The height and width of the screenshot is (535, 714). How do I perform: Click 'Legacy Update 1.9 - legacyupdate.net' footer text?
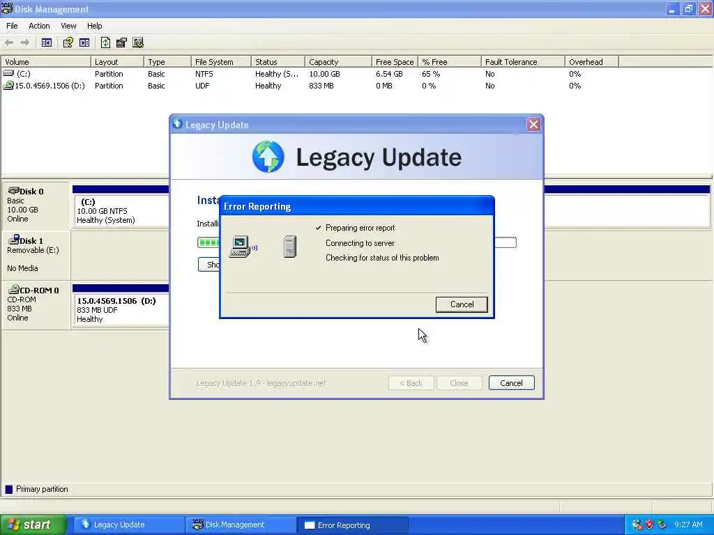click(x=261, y=383)
